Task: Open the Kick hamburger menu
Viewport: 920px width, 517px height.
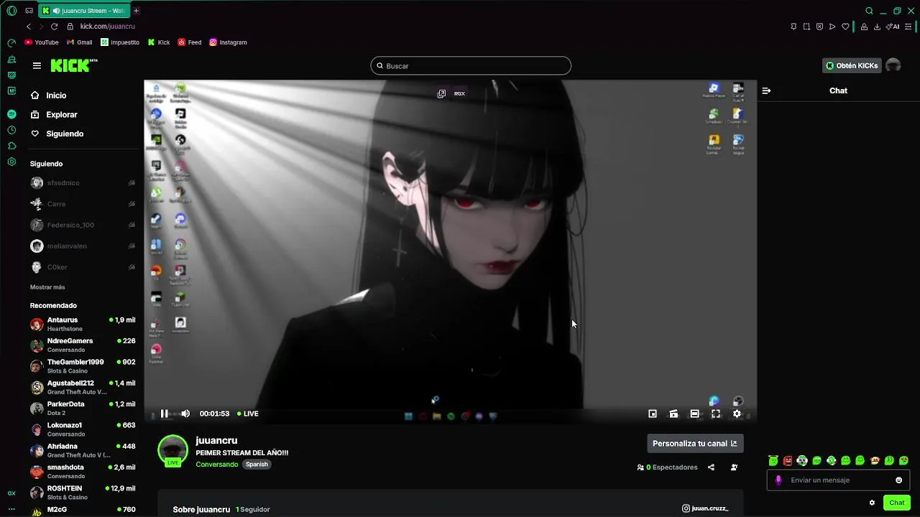Action: click(37, 65)
